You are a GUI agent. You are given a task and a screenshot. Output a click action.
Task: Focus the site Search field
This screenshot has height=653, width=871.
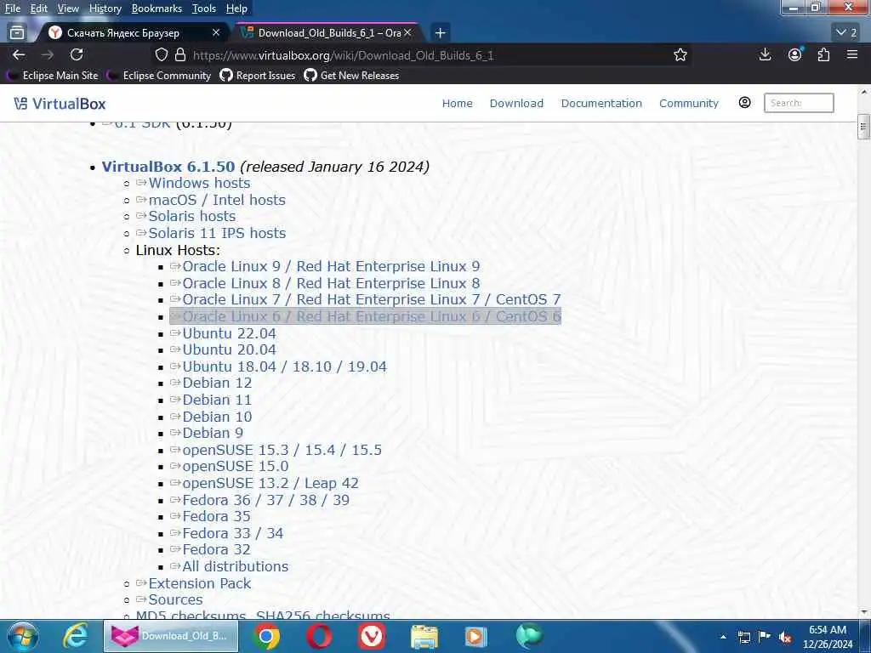799,103
